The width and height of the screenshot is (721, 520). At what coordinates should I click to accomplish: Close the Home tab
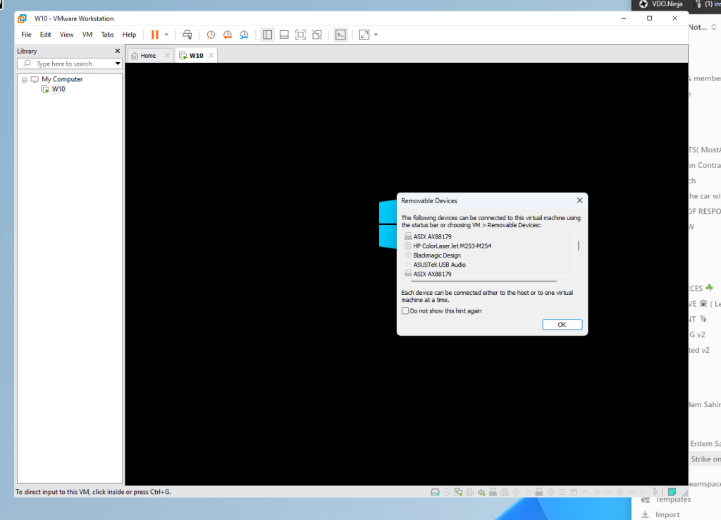click(167, 56)
